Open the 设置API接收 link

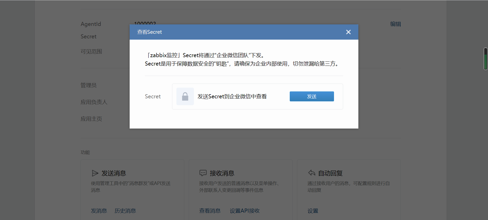[x=245, y=211]
